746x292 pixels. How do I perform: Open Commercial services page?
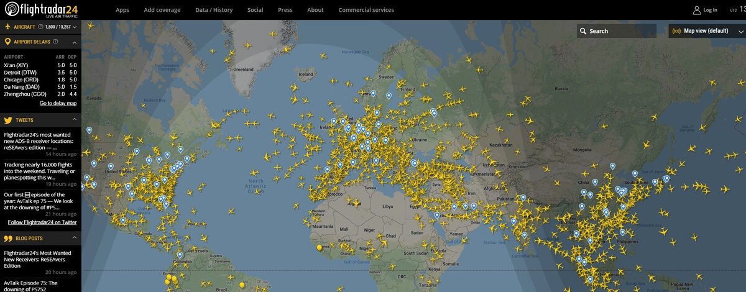[x=366, y=10]
